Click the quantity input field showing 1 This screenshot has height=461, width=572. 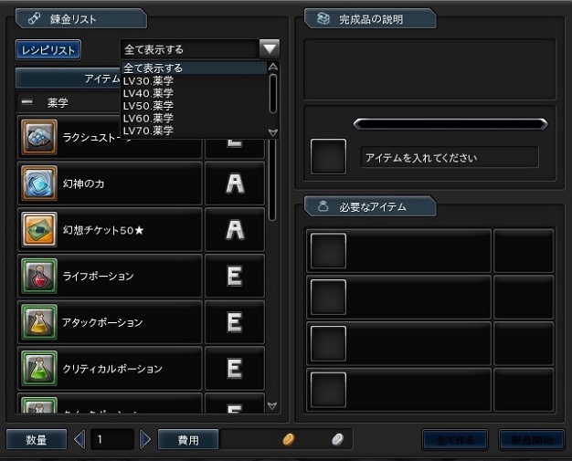[111, 440]
